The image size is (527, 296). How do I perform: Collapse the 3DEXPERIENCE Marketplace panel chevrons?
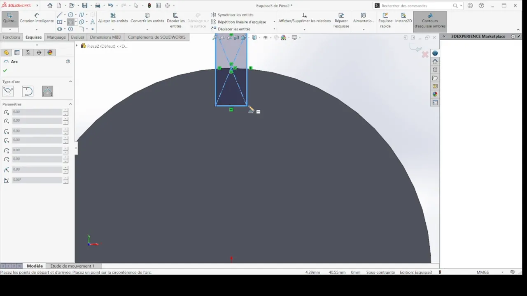tap(444, 36)
